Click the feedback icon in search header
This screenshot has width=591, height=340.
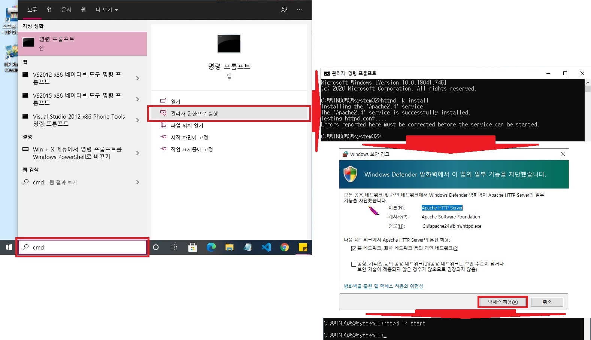tap(284, 10)
